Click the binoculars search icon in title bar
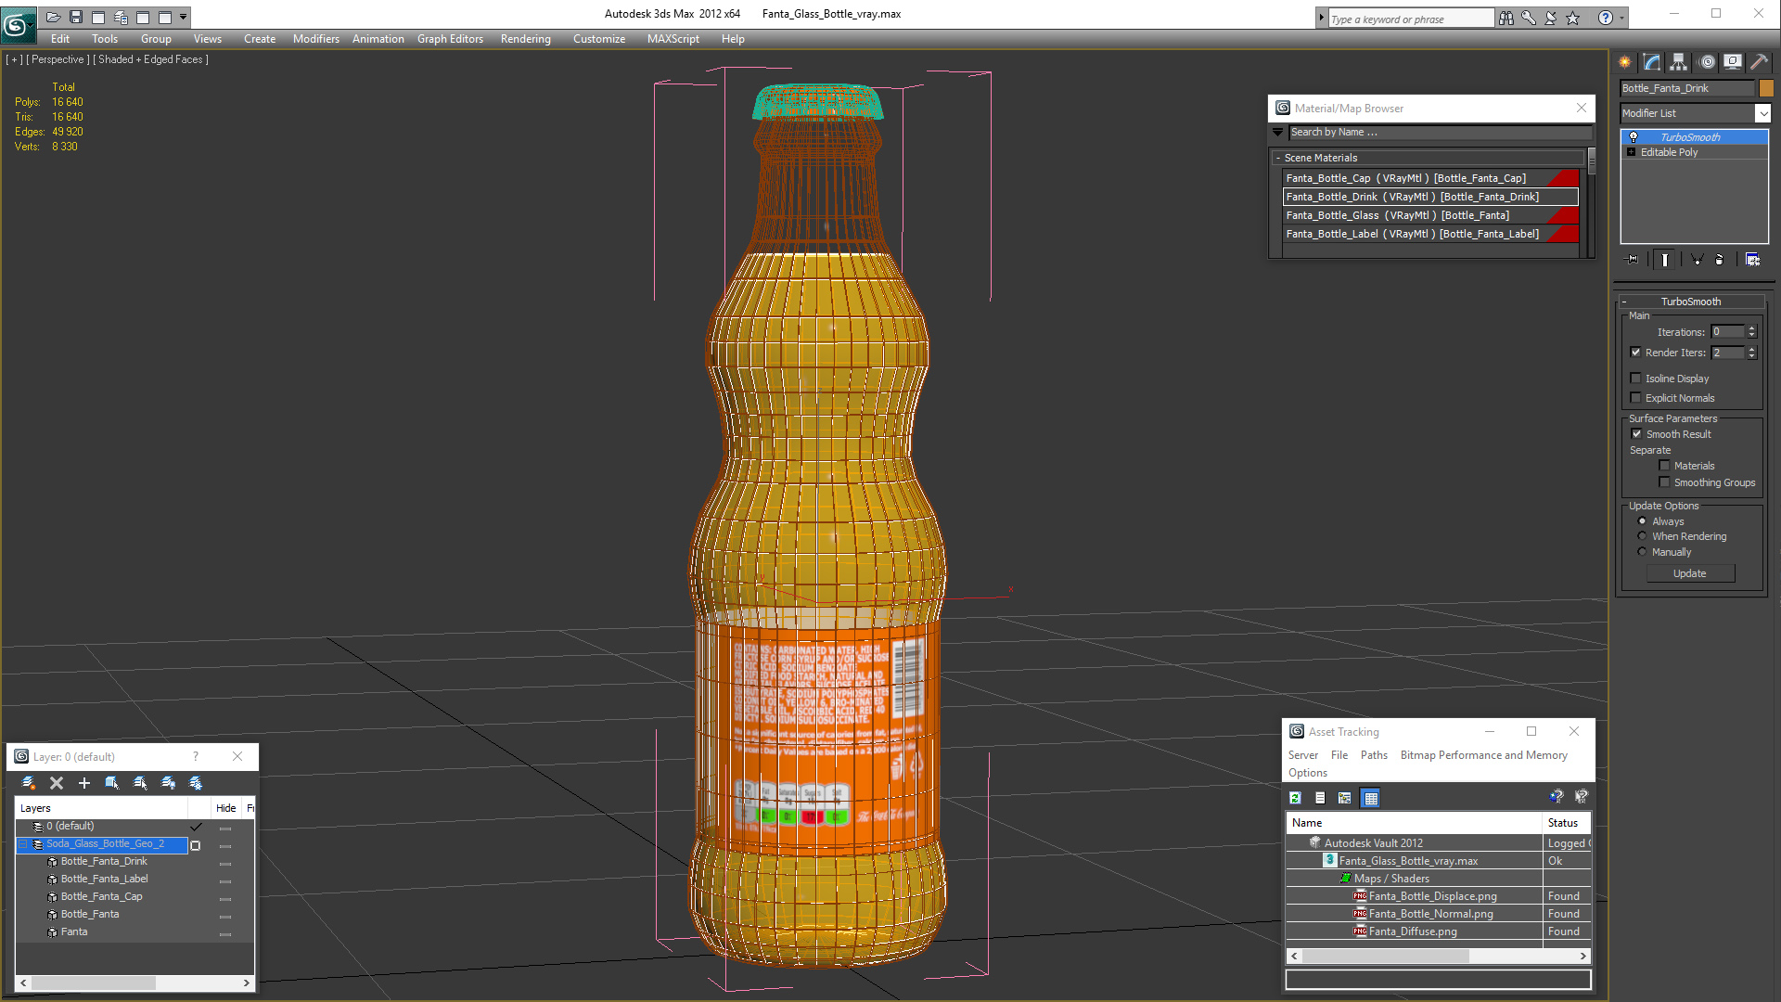This screenshot has width=1781, height=1002. click(1506, 18)
